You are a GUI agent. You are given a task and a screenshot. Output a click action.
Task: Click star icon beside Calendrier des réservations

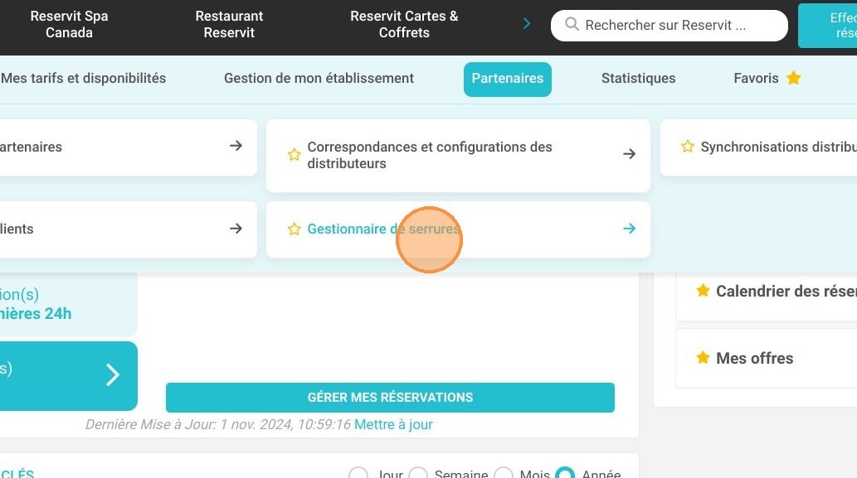click(x=703, y=290)
